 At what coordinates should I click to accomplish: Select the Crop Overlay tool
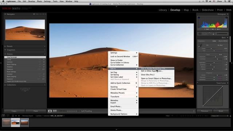(200, 34)
